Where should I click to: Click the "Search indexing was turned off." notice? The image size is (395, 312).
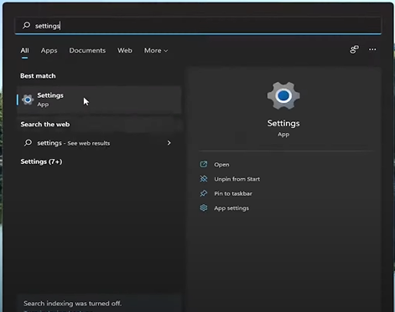coord(73,304)
